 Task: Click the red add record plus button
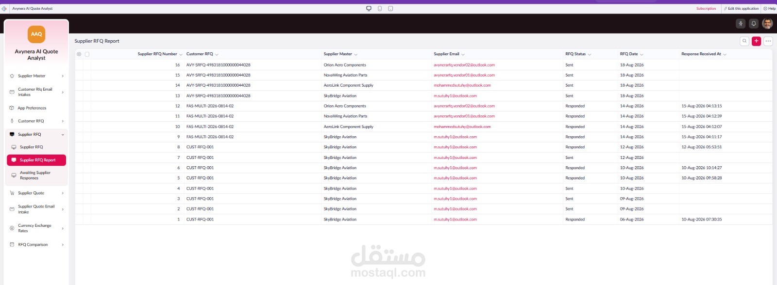[x=756, y=41]
